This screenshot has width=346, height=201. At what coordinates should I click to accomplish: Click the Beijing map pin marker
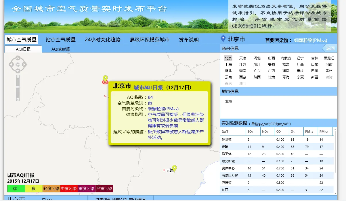[105, 79]
